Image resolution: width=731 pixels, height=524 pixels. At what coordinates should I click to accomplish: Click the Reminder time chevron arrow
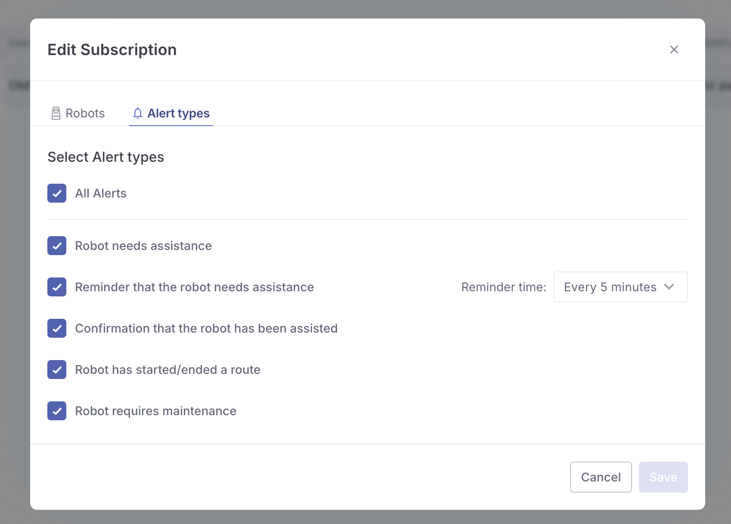tap(669, 287)
